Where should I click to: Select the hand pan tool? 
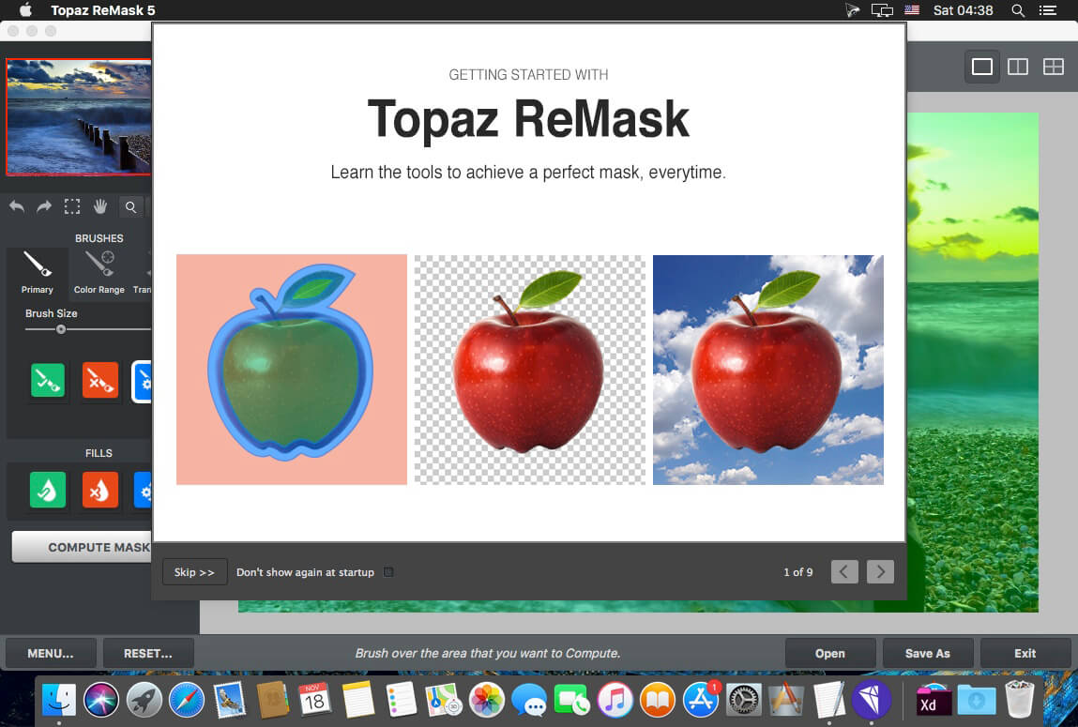coord(100,206)
